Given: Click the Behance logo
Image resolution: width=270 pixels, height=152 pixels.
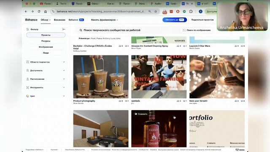Looking at the screenshot, I should (x=31, y=20).
